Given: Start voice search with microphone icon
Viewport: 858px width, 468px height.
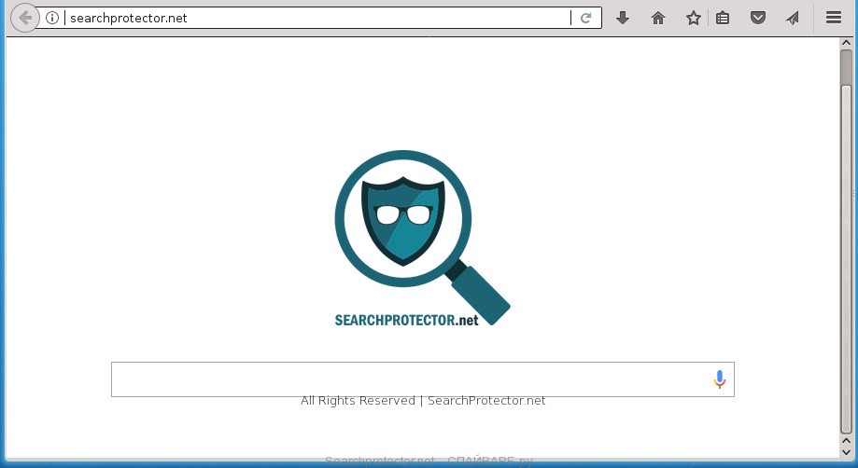Looking at the screenshot, I should pos(720,379).
